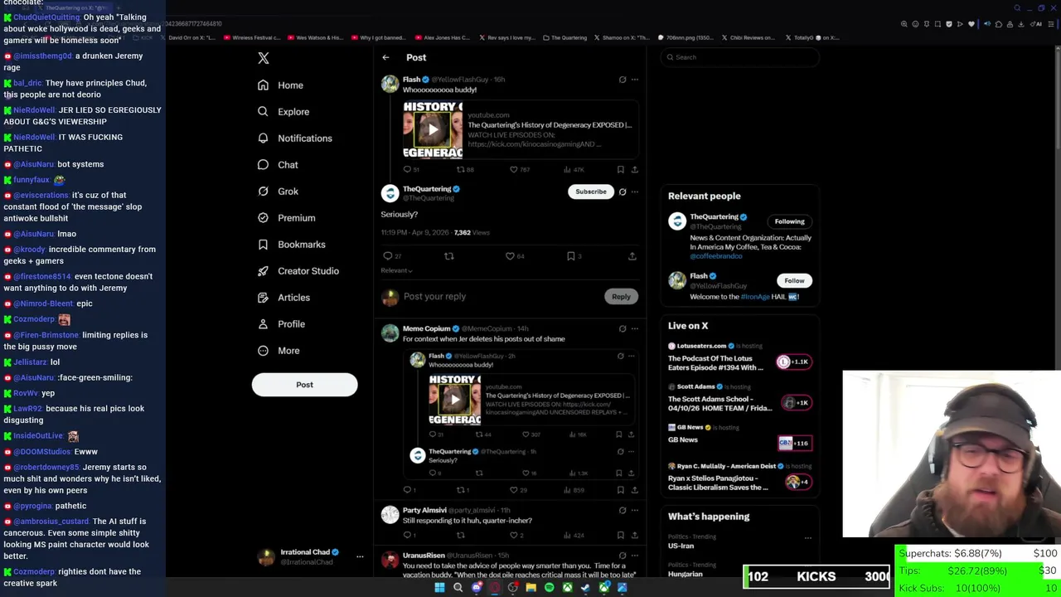Open more options on Meme Copium's reply
This screenshot has width=1061, height=597.
coord(635,328)
